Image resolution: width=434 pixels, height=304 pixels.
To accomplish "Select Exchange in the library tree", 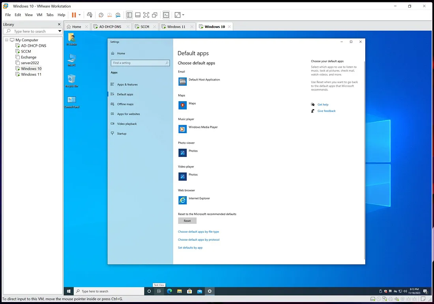I will 28,57.
